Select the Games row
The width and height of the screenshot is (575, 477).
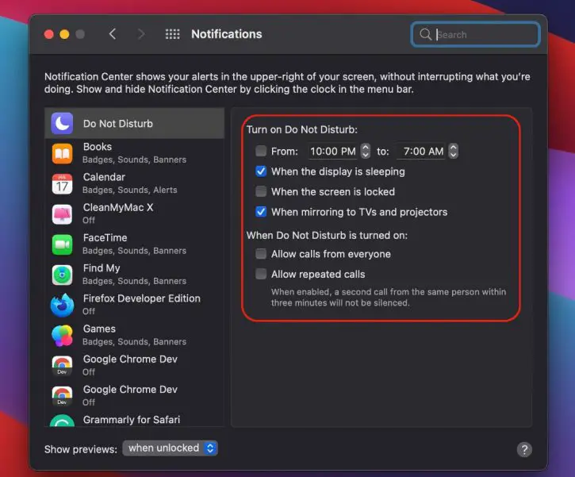click(x=134, y=336)
